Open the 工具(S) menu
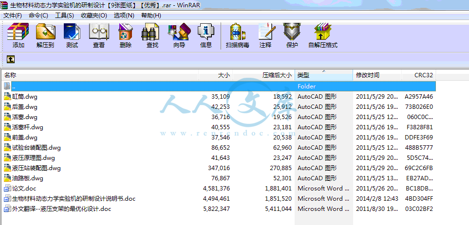 (64, 16)
